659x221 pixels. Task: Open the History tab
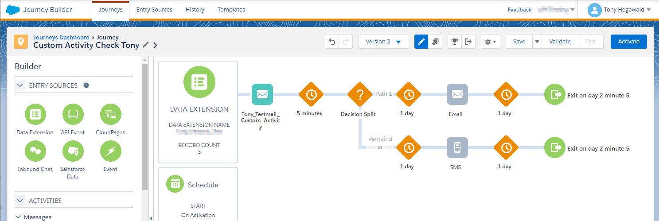(195, 10)
